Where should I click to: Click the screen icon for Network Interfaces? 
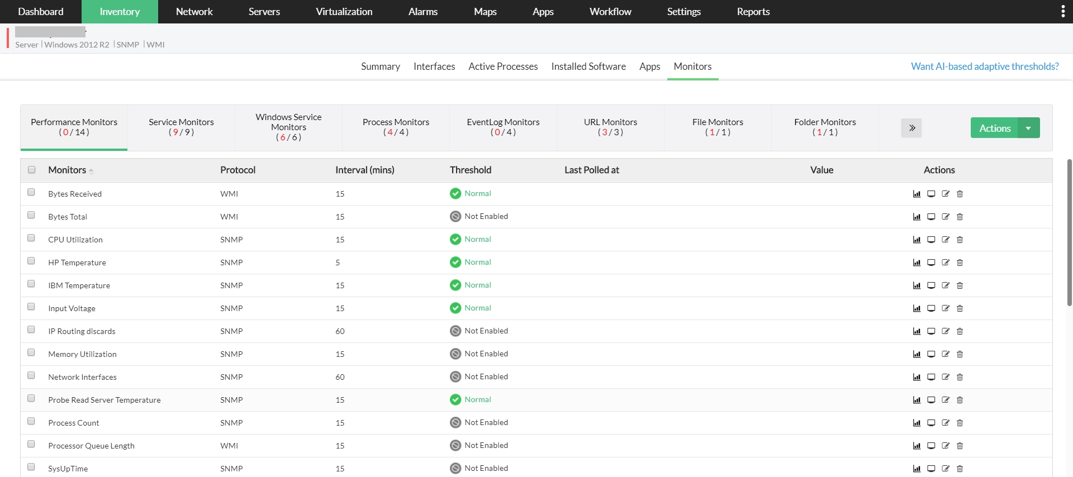pyautogui.click(x=931, y=377)
